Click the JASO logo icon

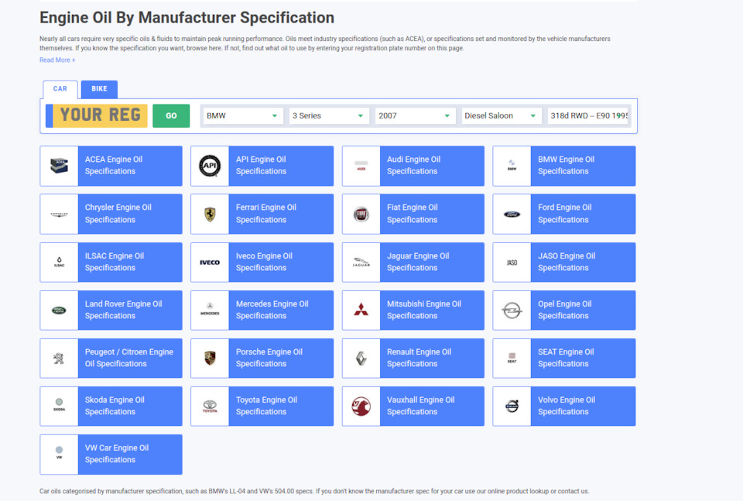[x=512, y=262]
